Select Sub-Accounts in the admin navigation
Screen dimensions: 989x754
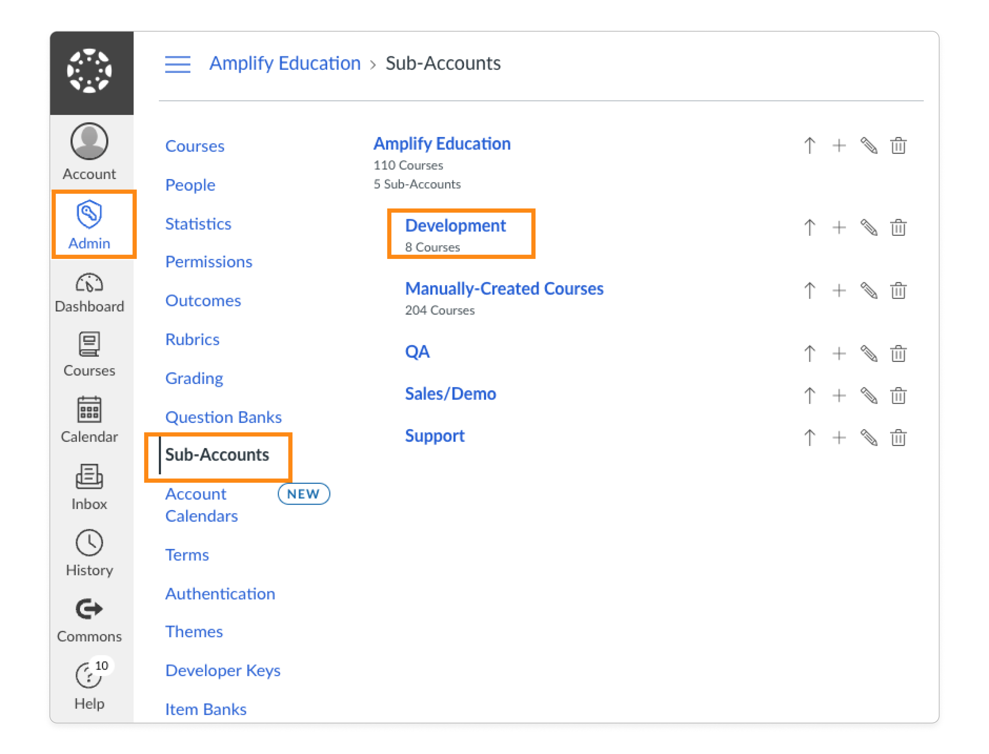(217, 455)
